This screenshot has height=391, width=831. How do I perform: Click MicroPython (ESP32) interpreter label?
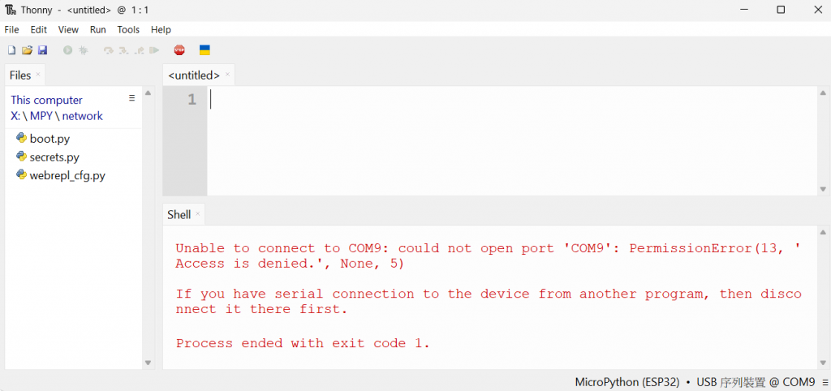click(x=627, y=382)
